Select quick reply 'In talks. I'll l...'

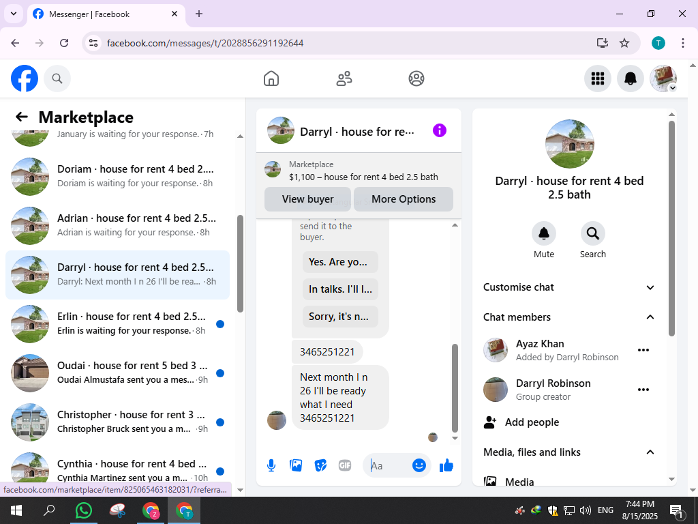340,289
